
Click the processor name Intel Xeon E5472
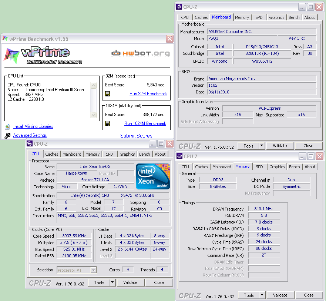coord(95,166)
